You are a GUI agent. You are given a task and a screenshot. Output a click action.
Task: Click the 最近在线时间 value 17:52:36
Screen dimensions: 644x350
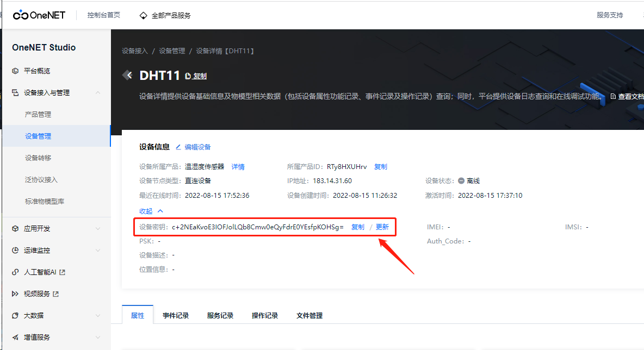click(217, 195)
